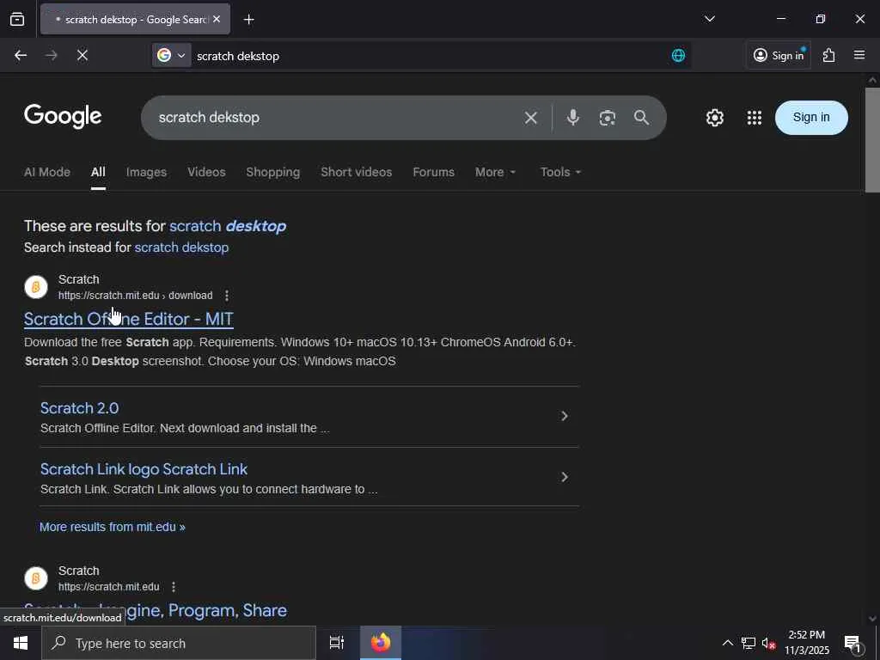Open Google quick settings gear
Screen dimensions: 880x660
pos(714,117)
